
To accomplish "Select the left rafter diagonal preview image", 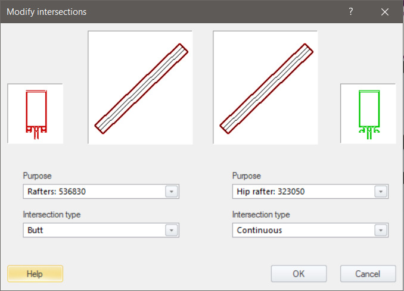I will point(140,87).
